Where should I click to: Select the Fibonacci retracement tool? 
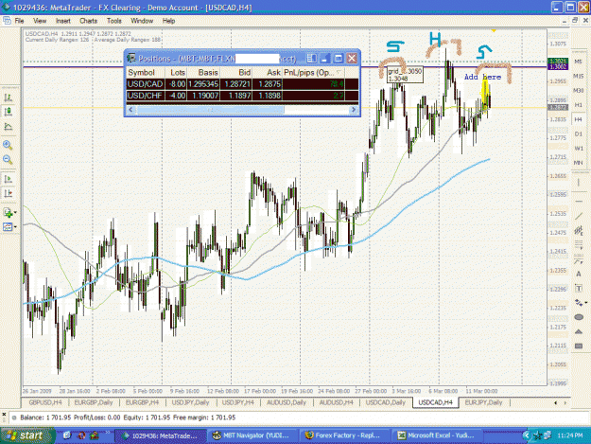(x=579, y=245)
